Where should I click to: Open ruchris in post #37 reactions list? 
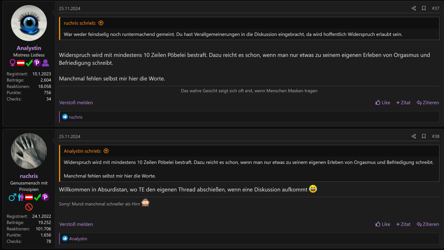coord(76,117)
